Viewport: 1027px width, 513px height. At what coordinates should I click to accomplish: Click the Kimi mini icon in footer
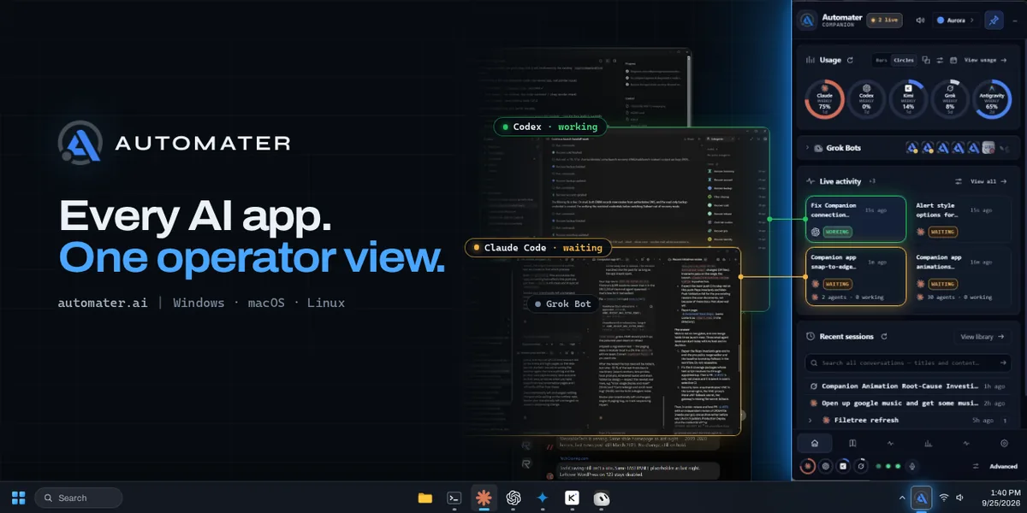843,466
